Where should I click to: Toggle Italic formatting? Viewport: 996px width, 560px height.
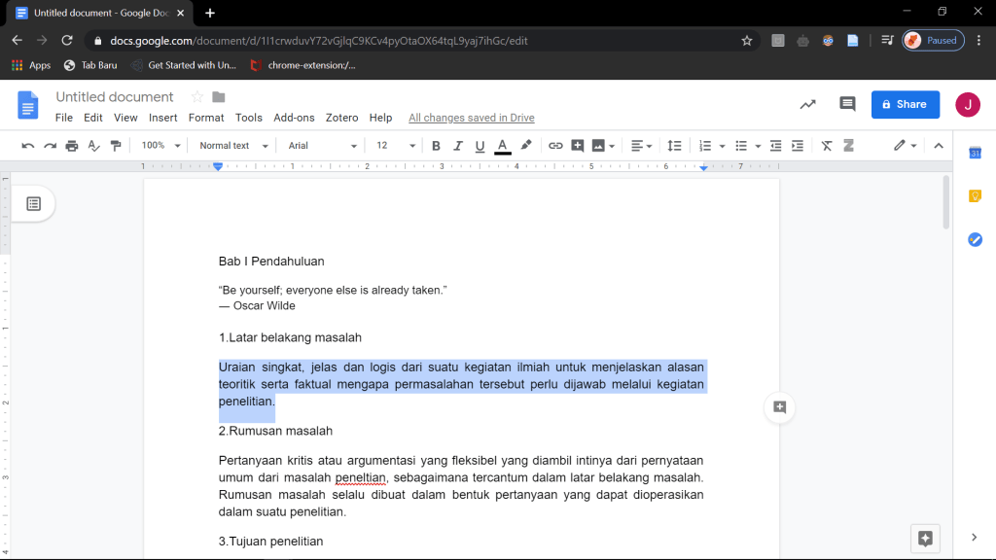(x=458, y=146)
